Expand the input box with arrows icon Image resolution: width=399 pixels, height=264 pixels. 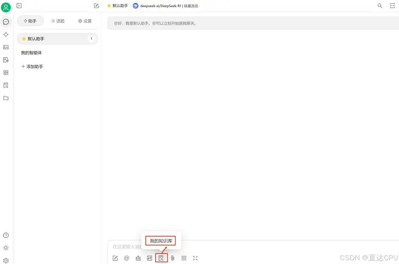(x=195, y=258)
